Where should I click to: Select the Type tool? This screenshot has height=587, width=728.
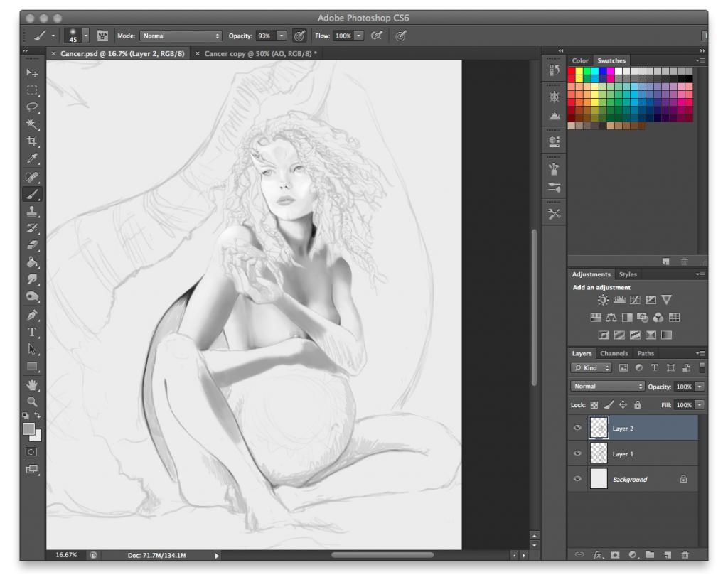32,332
